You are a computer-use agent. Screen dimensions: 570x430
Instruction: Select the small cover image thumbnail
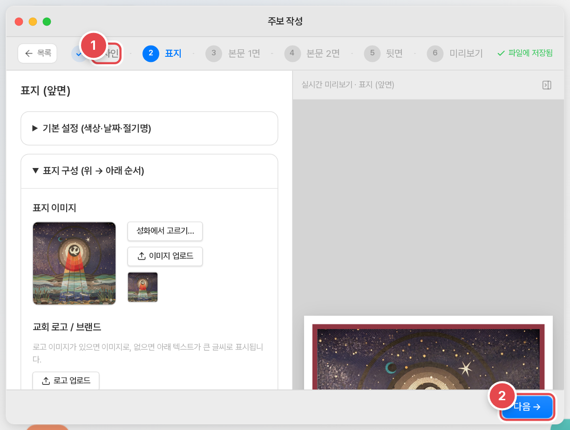click(x=143, y=287)
